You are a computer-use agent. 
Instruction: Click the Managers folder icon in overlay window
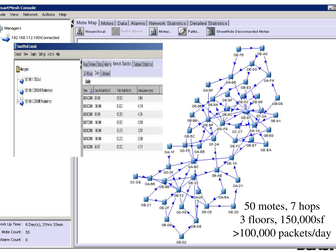coord(18,69)
